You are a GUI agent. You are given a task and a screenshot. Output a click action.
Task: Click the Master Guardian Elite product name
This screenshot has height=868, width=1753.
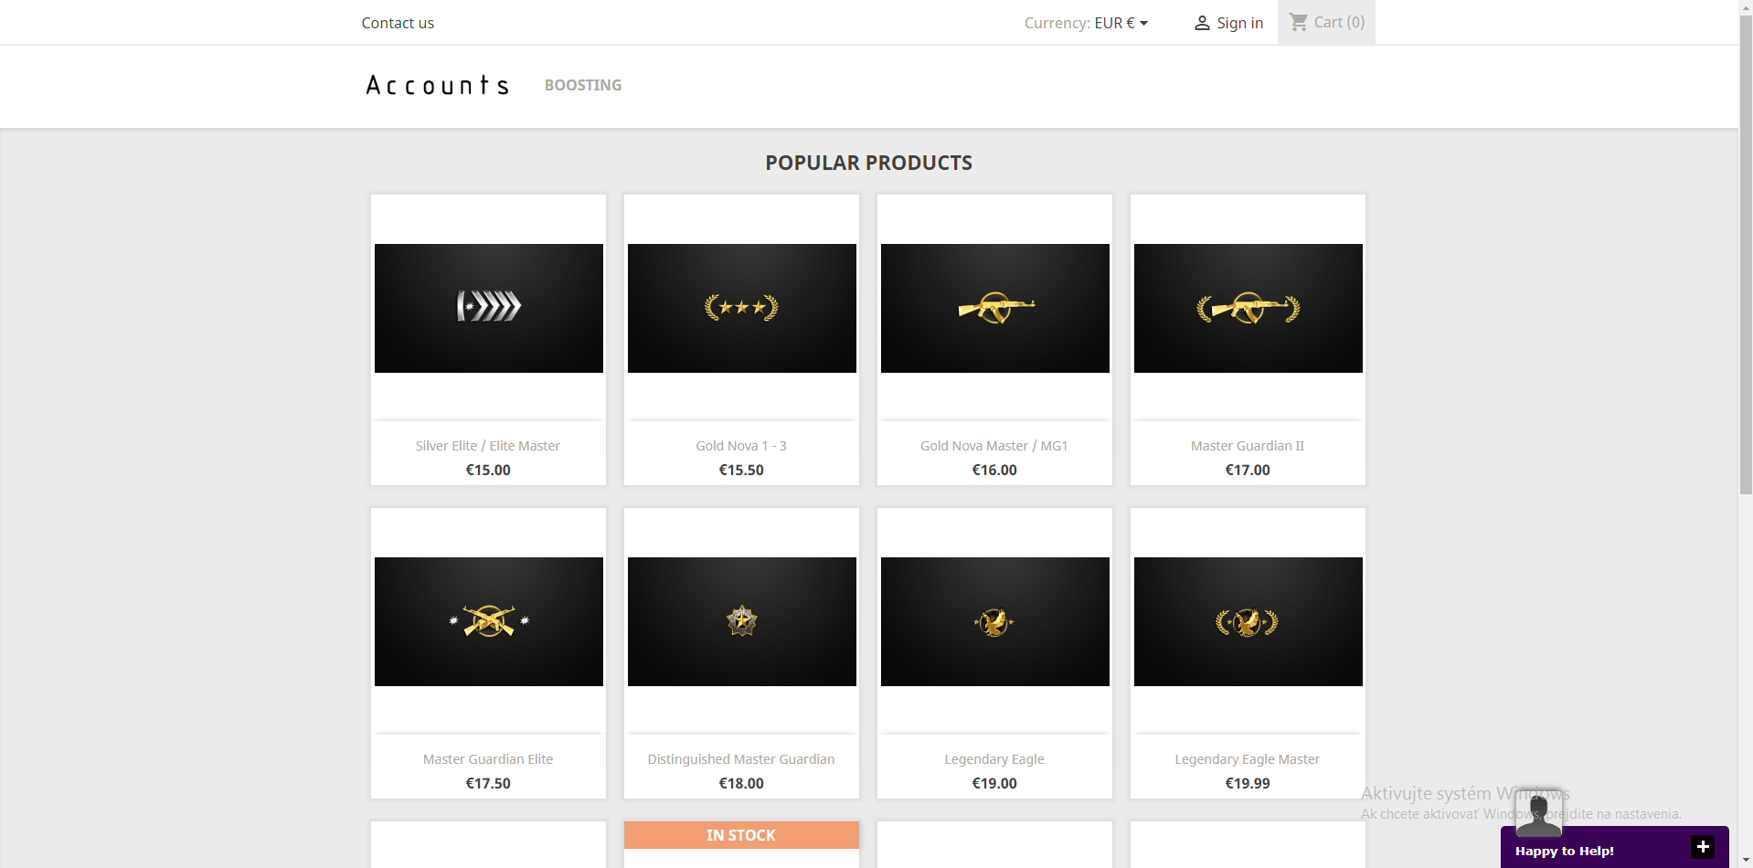coord(487,759)
